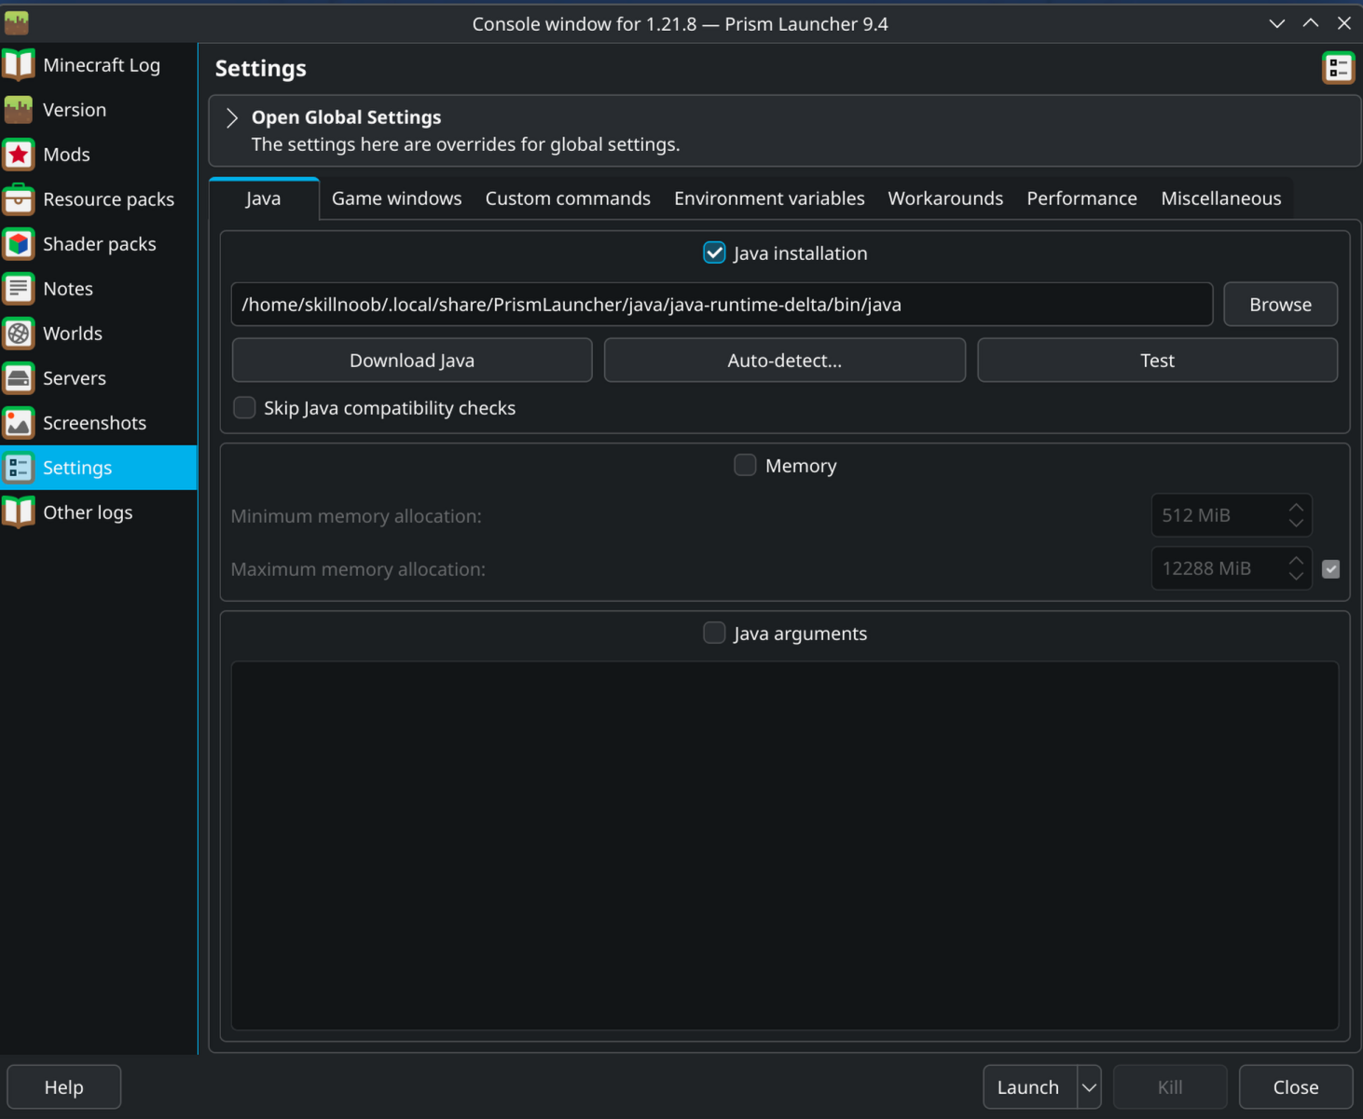Open the Environment variables tab
The width and height of the screenshot is (1363, 1119).
pos(769,198)
